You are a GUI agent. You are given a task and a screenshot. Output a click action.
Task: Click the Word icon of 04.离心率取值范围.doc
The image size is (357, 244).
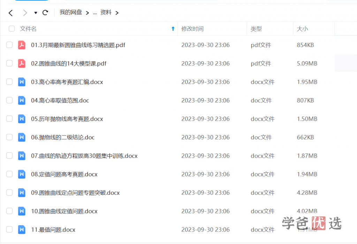pos(22,100)
